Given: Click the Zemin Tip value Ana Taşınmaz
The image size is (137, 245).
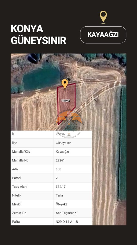Looking at the screenshot, I should pos(66,213).
